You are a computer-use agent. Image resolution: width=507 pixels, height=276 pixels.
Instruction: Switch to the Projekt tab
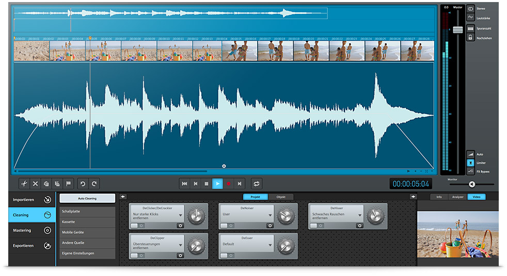coord(256,197)
